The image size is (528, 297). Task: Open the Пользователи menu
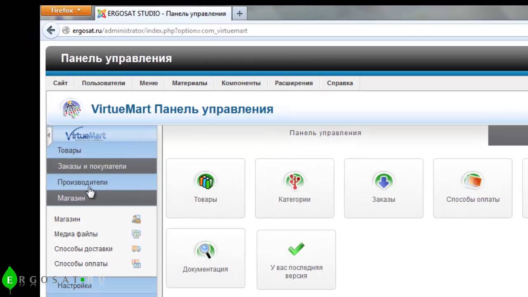pyautogui.click(x=104, y=83)
